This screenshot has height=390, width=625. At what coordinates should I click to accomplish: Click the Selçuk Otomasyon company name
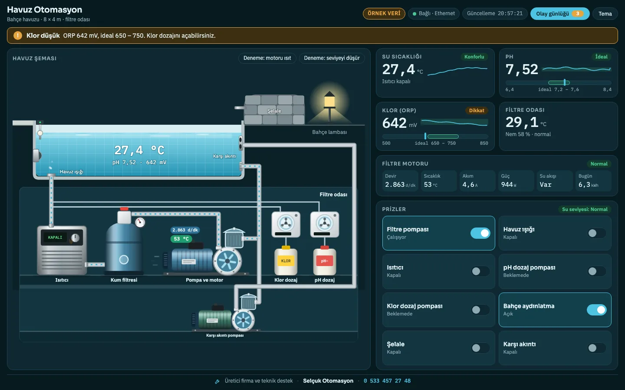click(328, 381)
